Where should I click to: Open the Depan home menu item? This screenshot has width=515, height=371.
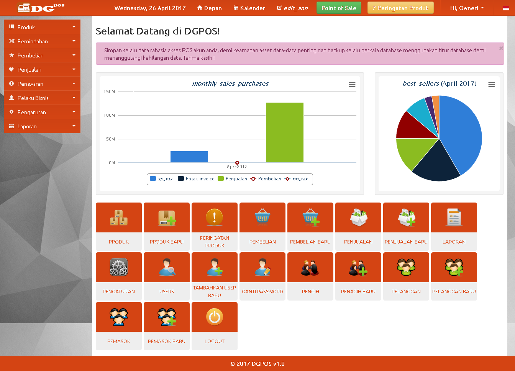coord(210,8)
